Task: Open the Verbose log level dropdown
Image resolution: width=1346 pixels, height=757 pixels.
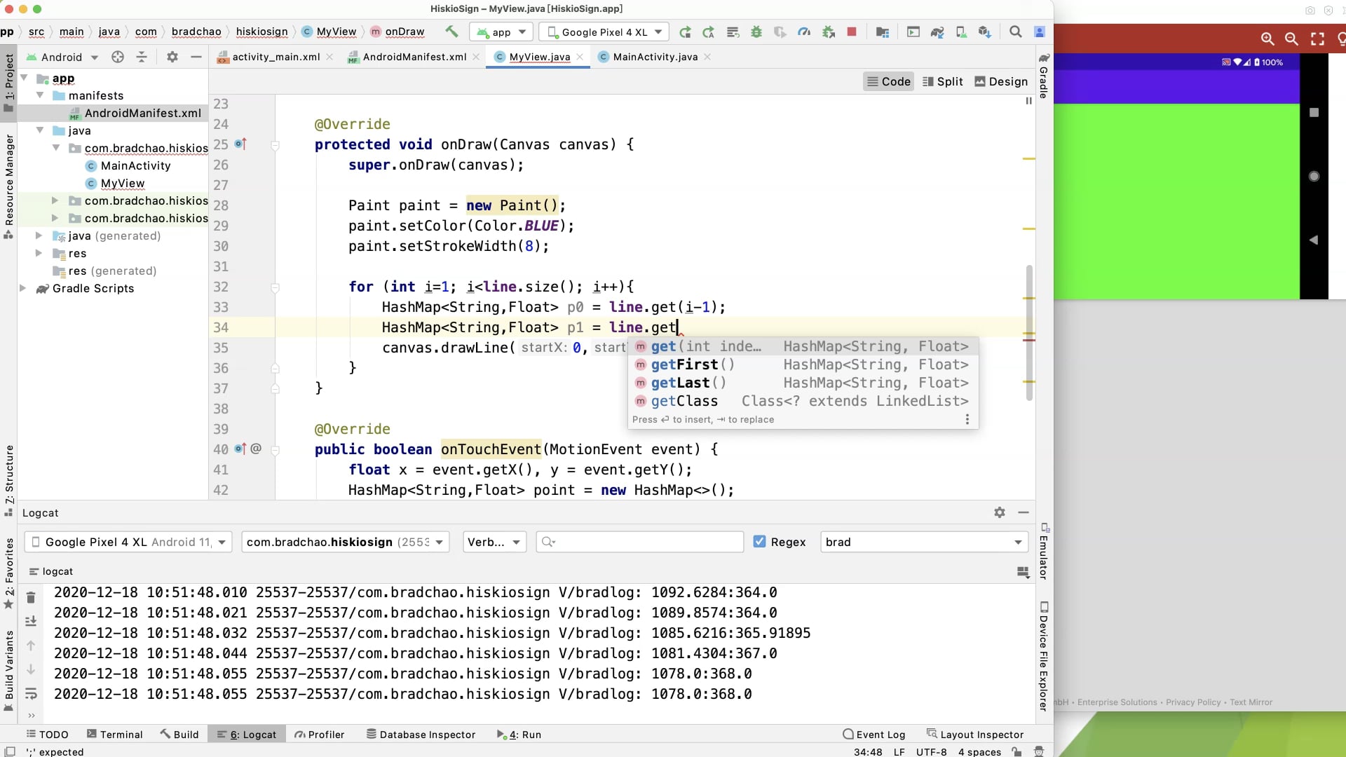Action: 494,542
